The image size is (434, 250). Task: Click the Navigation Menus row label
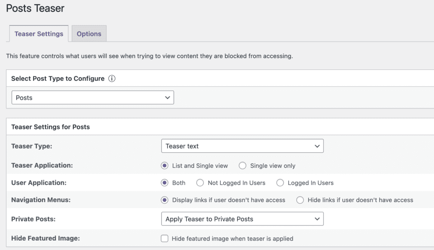pyautogui.click(x=41, y=200)
